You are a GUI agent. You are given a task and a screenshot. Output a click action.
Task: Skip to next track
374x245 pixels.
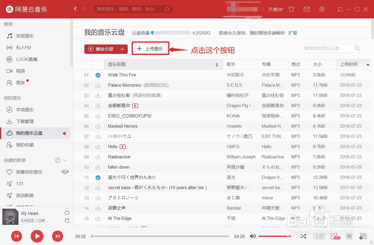58,236
